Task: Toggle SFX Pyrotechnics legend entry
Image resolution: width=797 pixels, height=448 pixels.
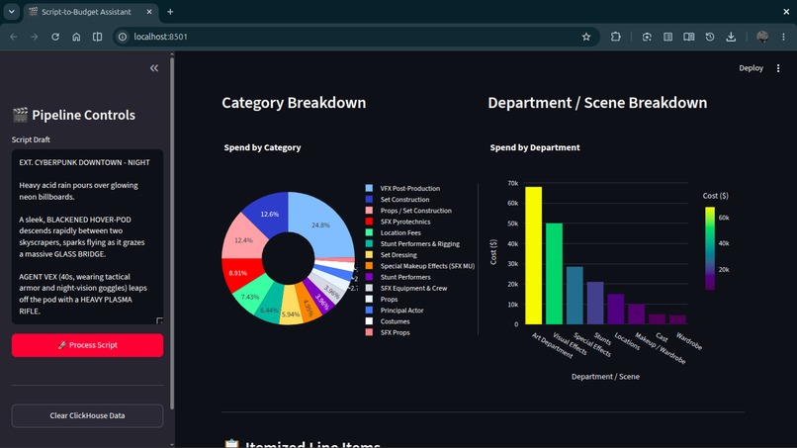Action: (398, 222)
